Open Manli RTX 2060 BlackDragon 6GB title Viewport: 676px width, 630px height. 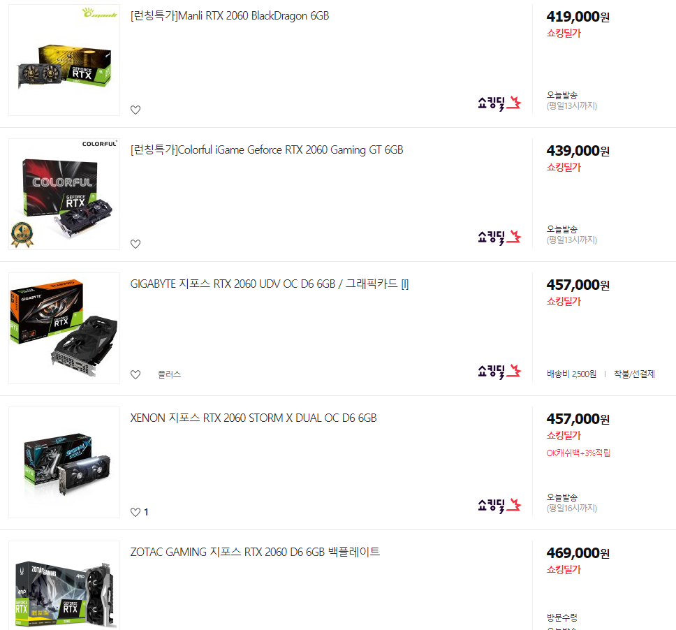coord(230,16)
